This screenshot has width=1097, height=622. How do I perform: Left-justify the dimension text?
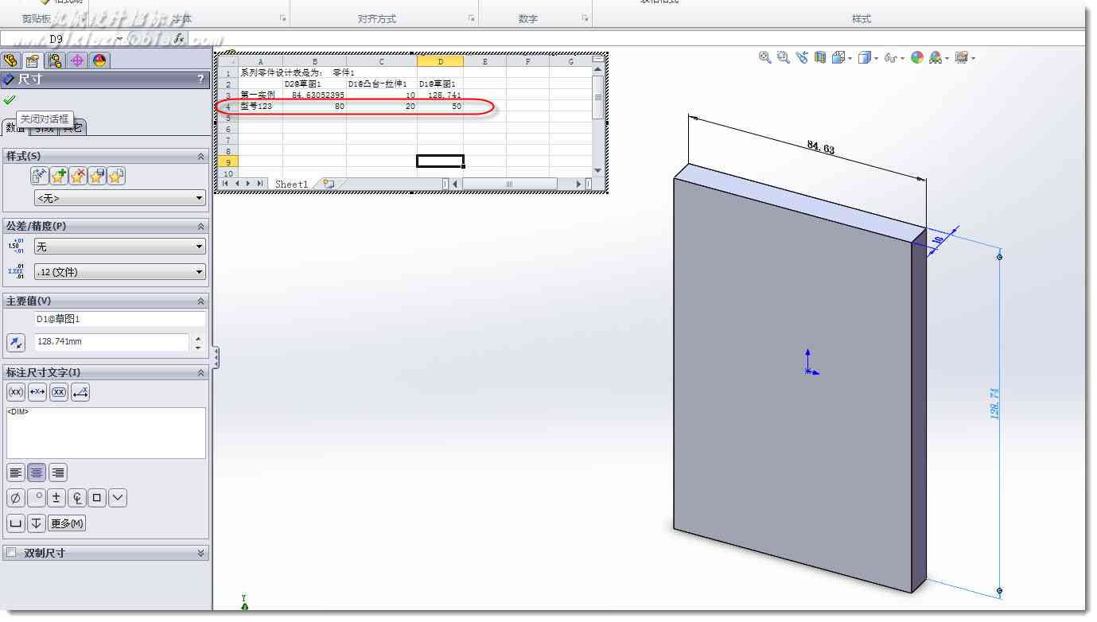click(x=16, y=472)
